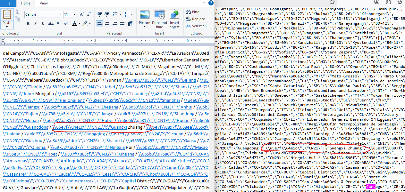The width and height of the screenshot is (405, 192).
Task: Click the highlighted "cart" text in browser
Action: (370, 186)
